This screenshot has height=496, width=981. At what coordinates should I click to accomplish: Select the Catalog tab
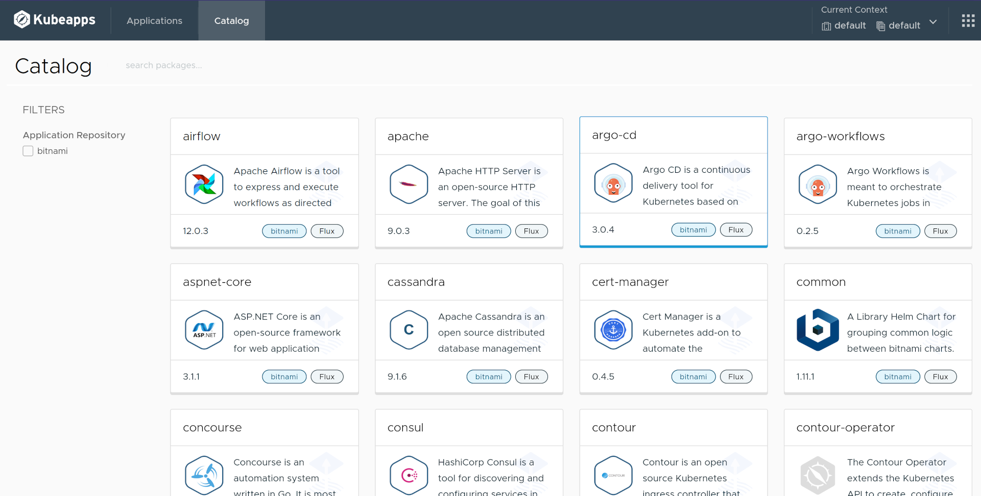(231, 21)
